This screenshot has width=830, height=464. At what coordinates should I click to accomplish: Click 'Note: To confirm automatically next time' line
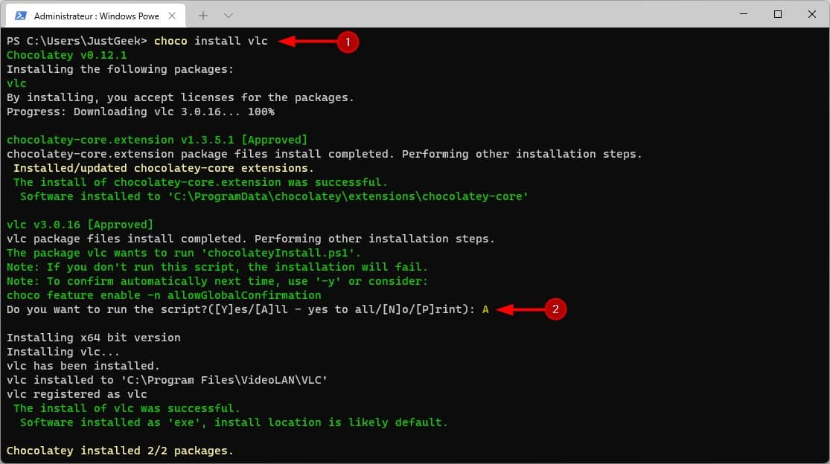[x=217, y=281]
